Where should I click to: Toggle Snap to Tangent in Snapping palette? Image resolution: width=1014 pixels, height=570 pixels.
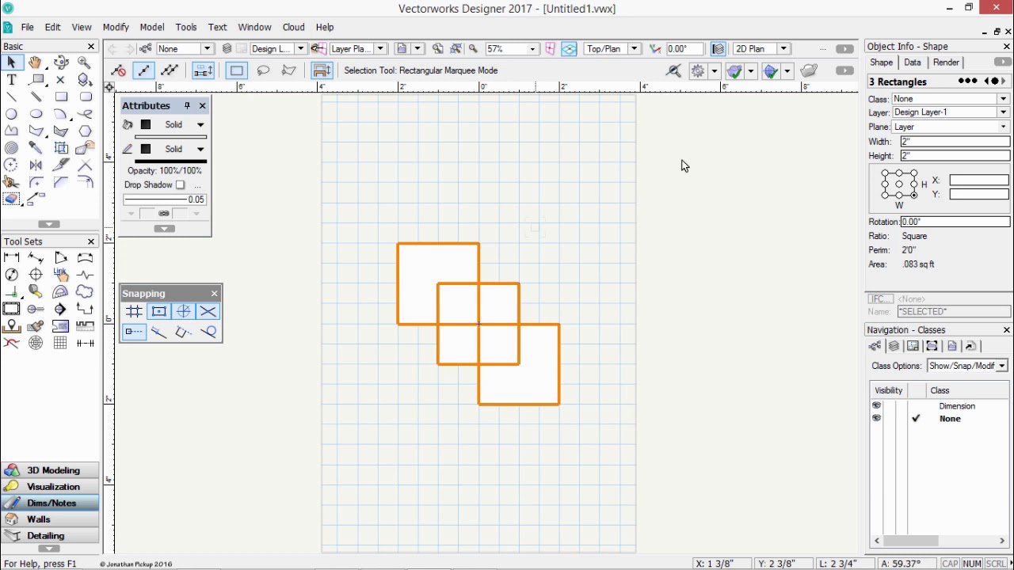[208, 332]
